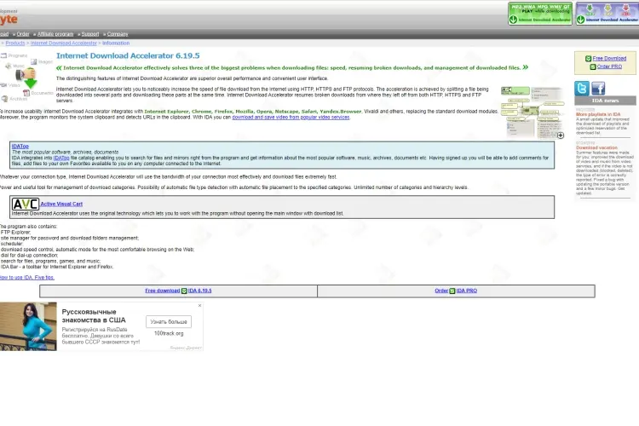Open the Twitter icon link
The width and height of the screenshot is (639, 426).
point(582,88)
